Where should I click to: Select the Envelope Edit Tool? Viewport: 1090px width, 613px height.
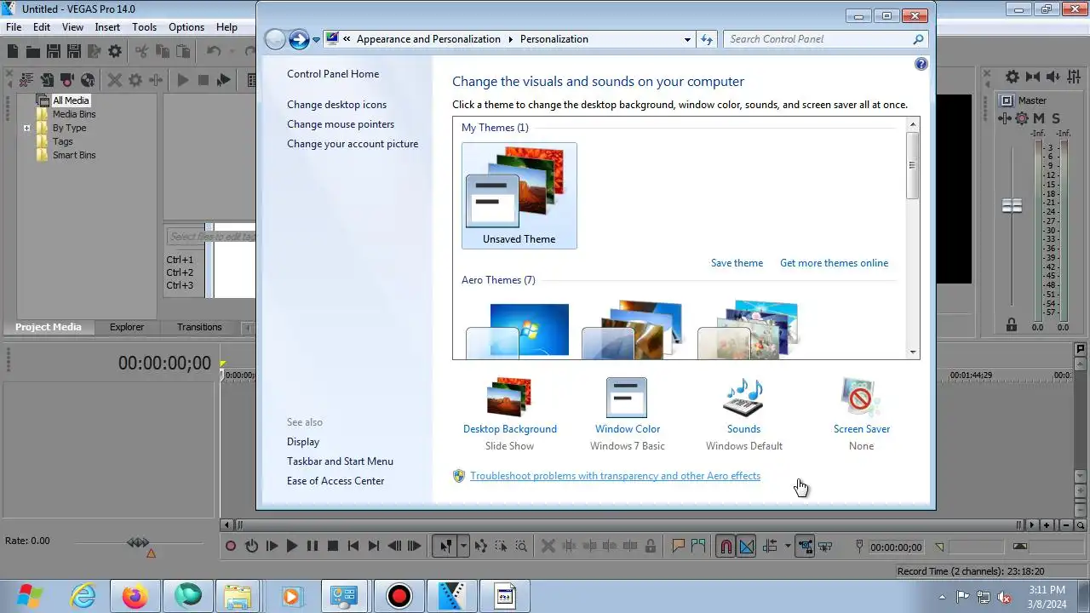click(481, 547)
